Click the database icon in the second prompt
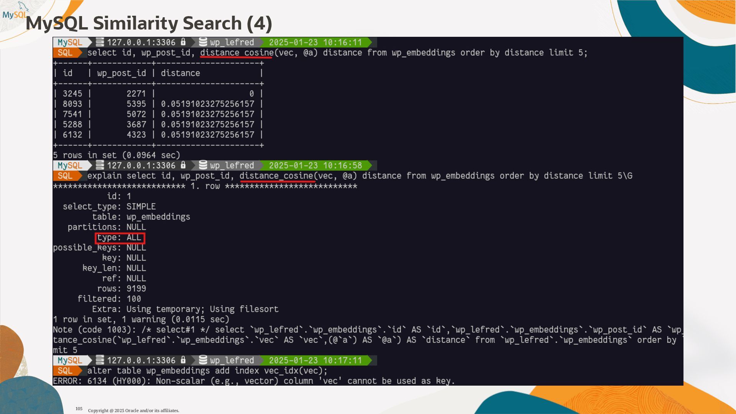 [203, 165]
